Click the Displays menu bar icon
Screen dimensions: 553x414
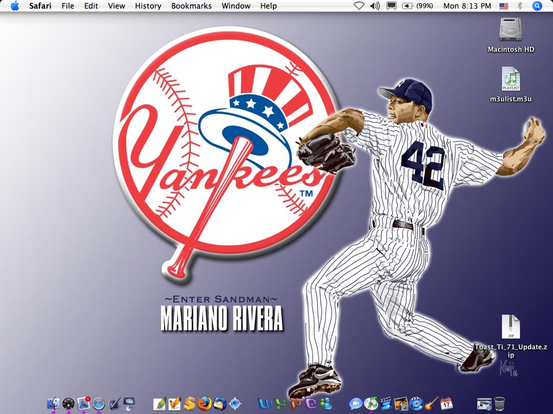pyautogui.click(x=392, y=6)
